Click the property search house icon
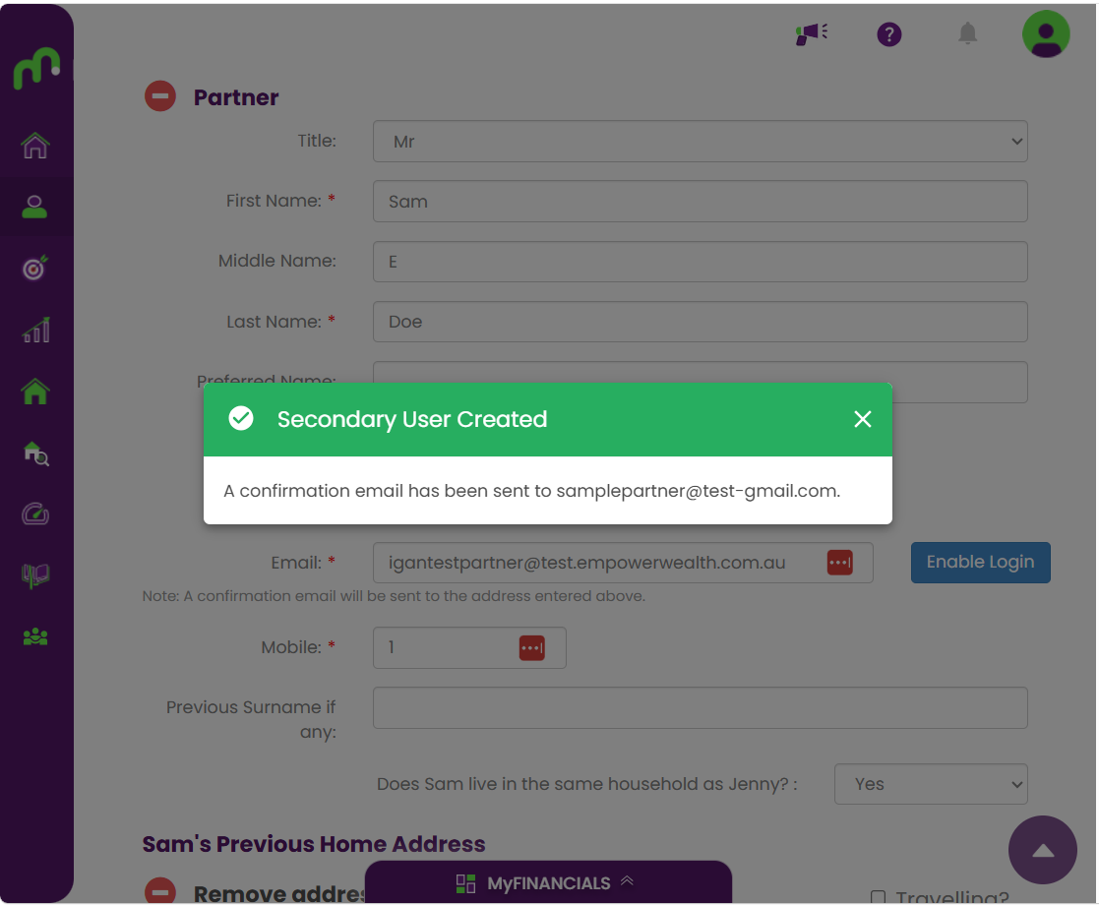The height and width of the screenshot is (905, 1099). (35, 452)
